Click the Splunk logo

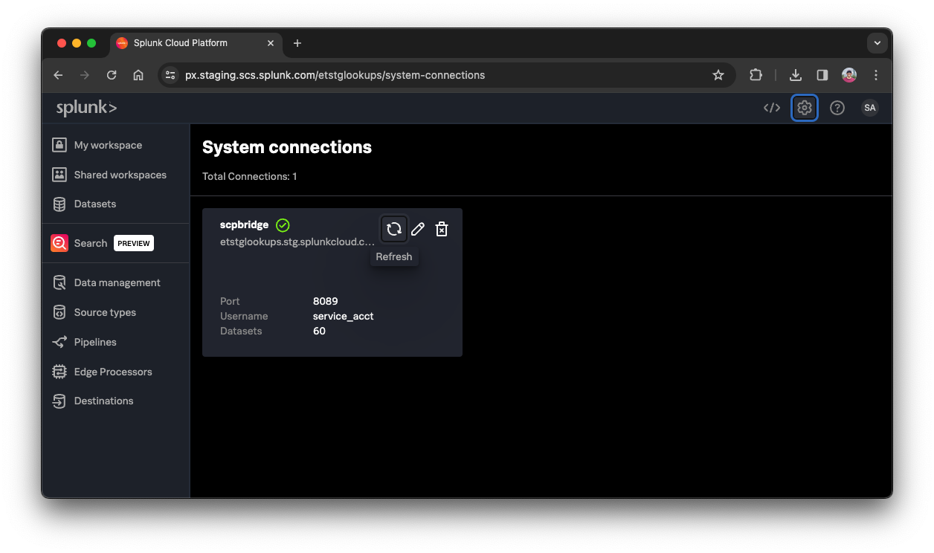point(86,108)
